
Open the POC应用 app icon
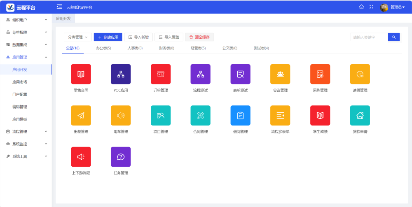tap(121, 74)
